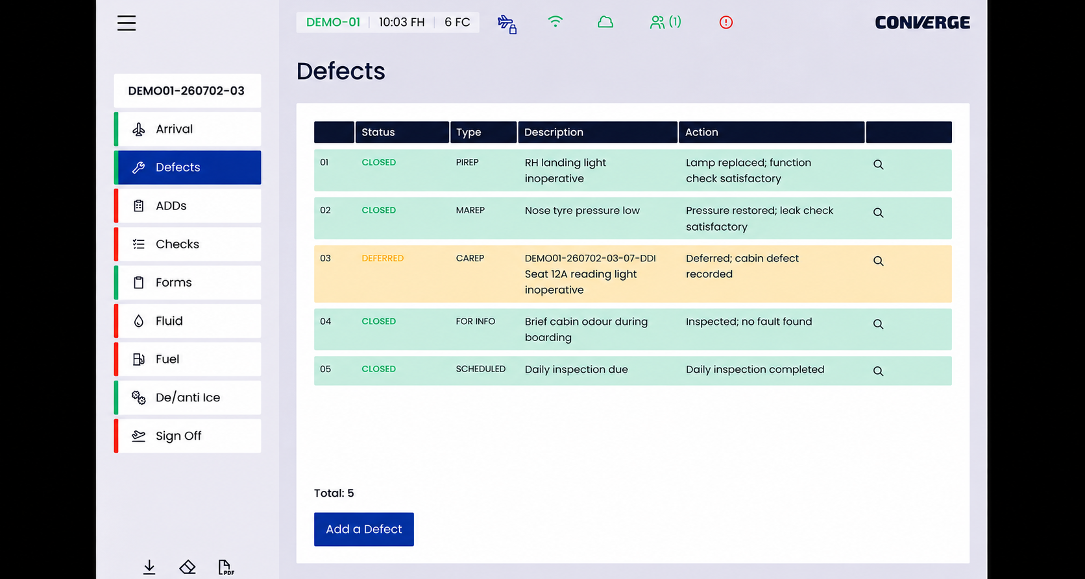Click the 6 FC value

(x=457, y=22)
